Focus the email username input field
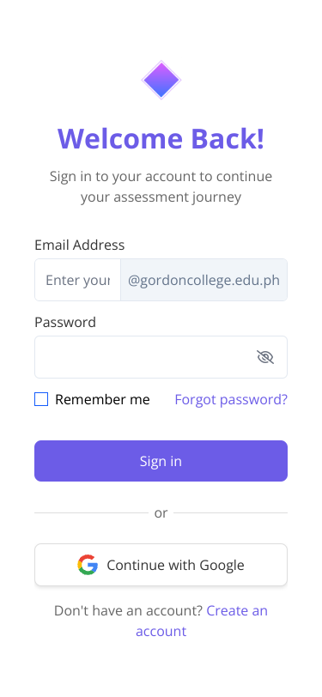 coord(78,280)
